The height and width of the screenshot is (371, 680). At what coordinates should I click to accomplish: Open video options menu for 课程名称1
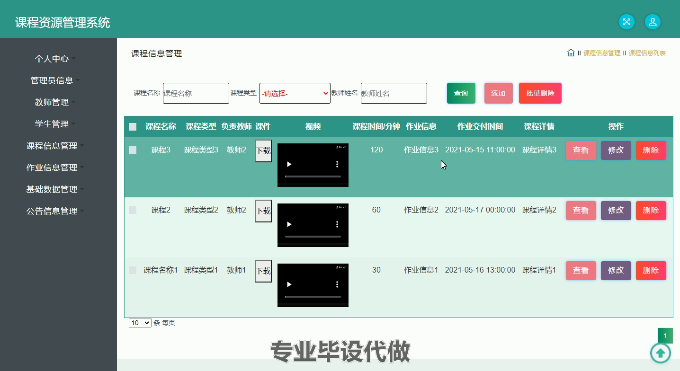click(337, 284)
